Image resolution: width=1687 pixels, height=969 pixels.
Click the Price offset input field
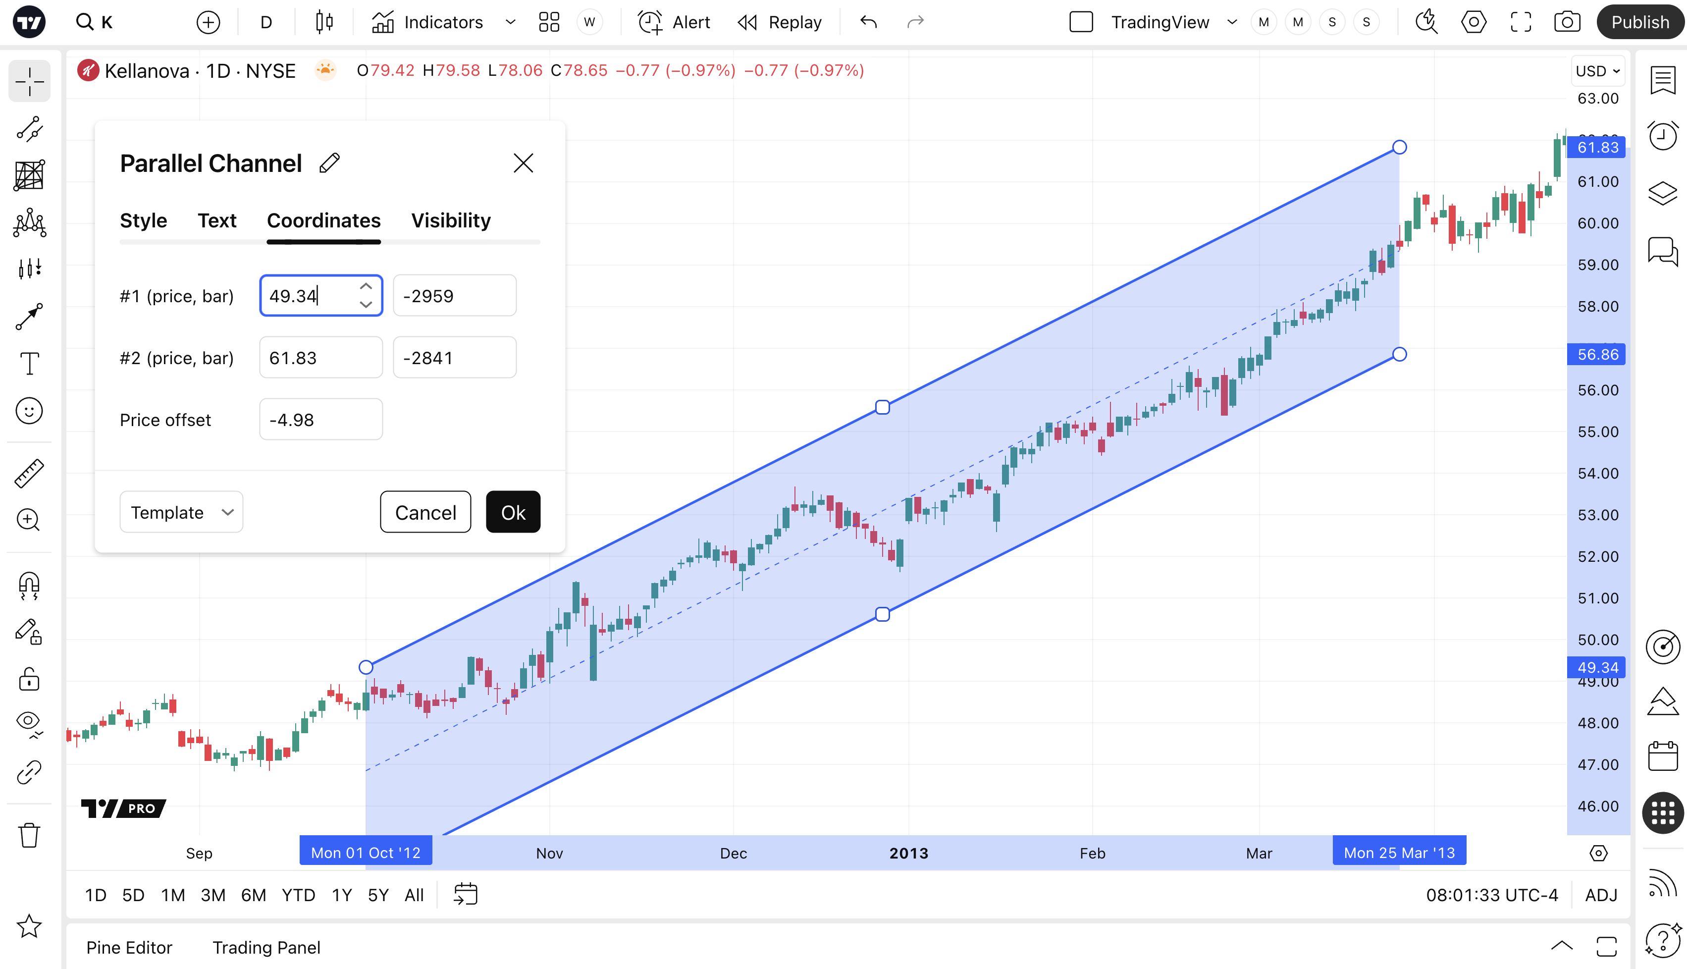coord(320,420)
